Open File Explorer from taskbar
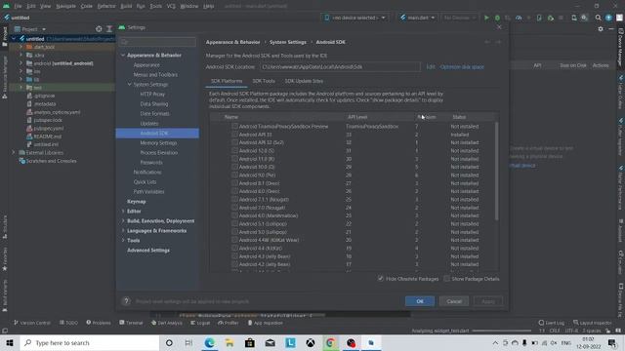625x351 pixels. [x=229, y=342]
